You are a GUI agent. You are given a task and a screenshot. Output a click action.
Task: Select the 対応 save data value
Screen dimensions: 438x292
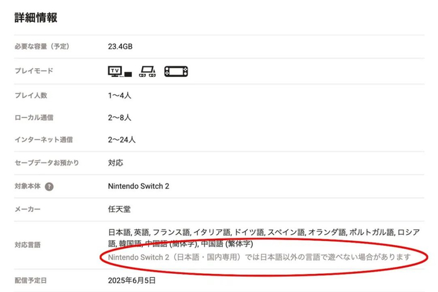click(x=115, y=163)
